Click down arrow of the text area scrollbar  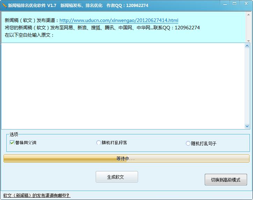point(247,126)
